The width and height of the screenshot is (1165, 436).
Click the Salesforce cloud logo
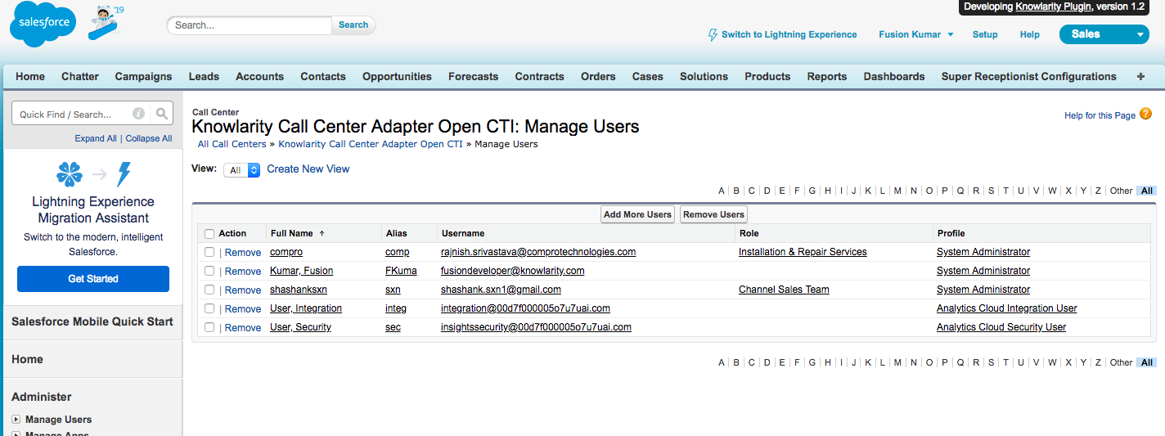pos(43,25)
